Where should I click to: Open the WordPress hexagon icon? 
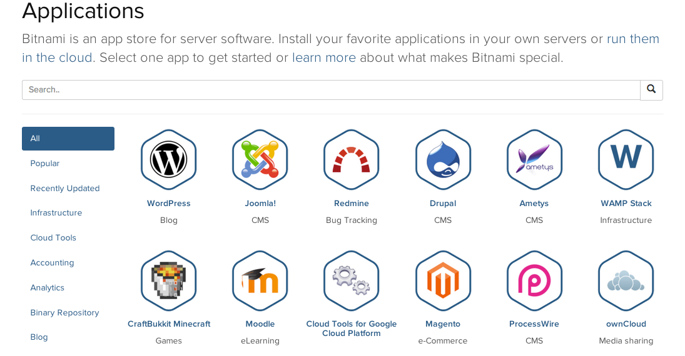click(169, 160)
